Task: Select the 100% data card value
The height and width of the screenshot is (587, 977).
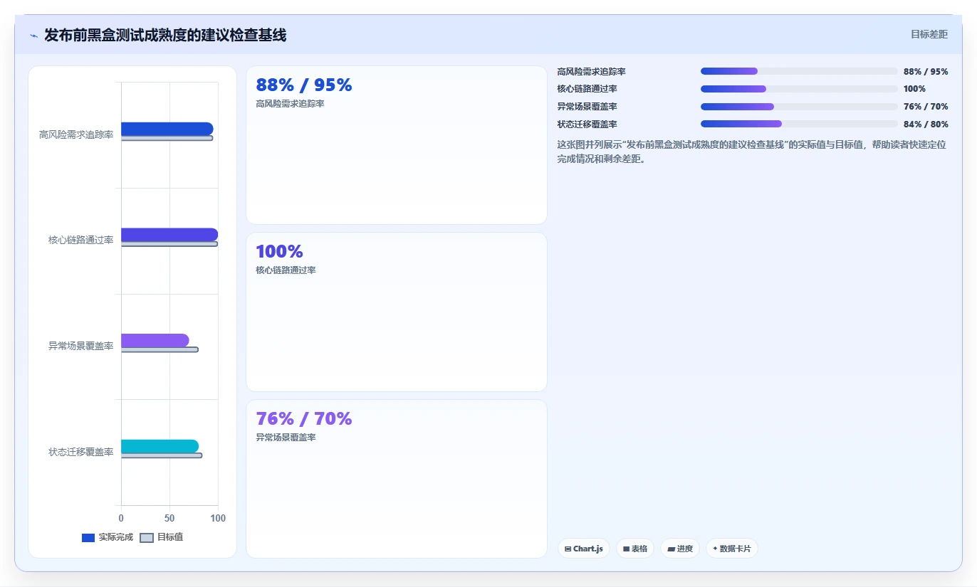Action: (x=279, y=252)
